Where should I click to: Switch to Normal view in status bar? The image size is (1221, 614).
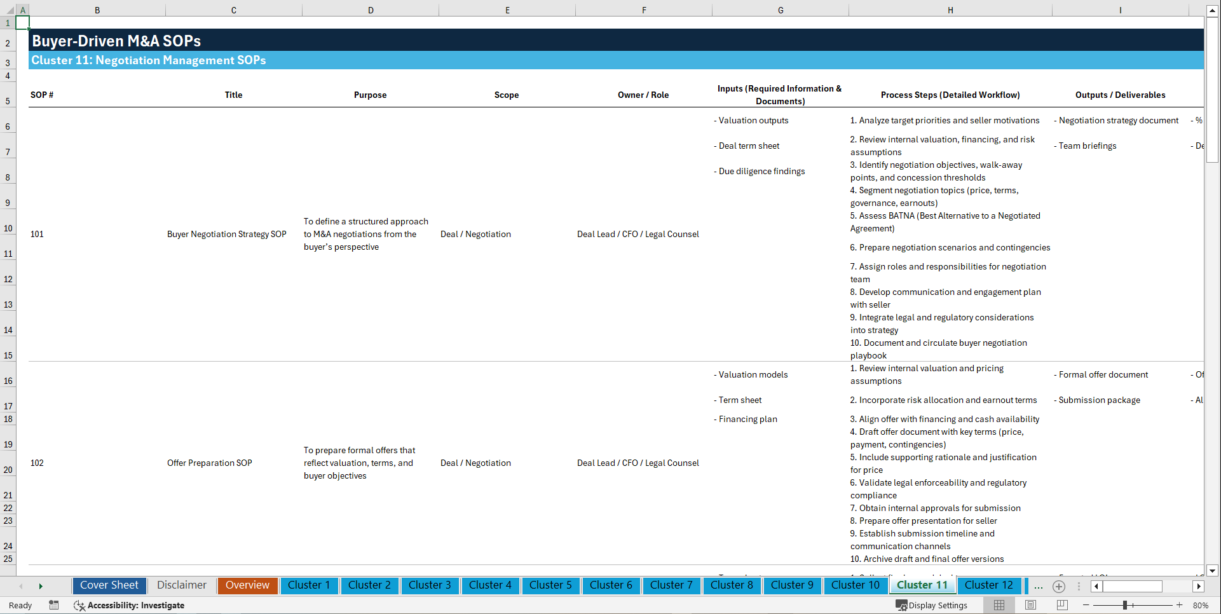tap(999, 605)
